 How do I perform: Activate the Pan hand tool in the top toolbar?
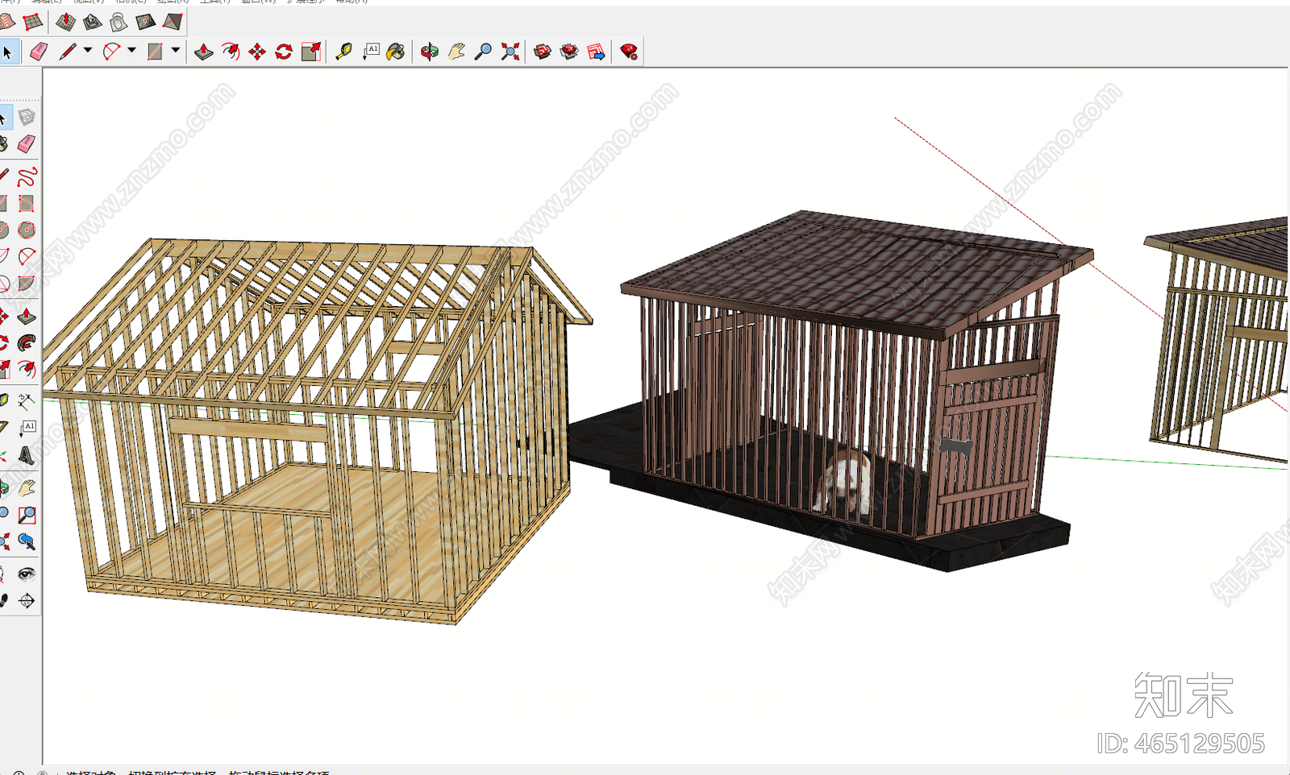tap(456, 52)
